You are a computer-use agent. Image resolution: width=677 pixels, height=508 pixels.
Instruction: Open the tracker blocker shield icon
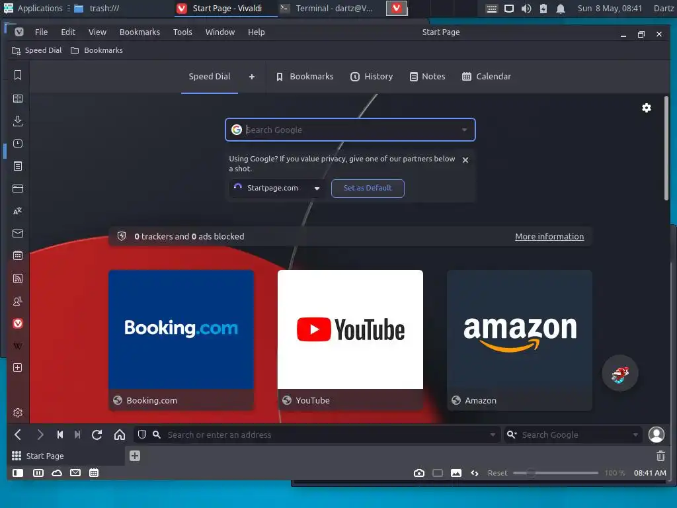tap(142, 435)
